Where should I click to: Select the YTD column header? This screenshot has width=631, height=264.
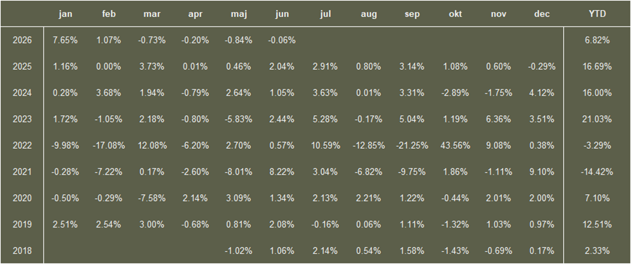597,14
